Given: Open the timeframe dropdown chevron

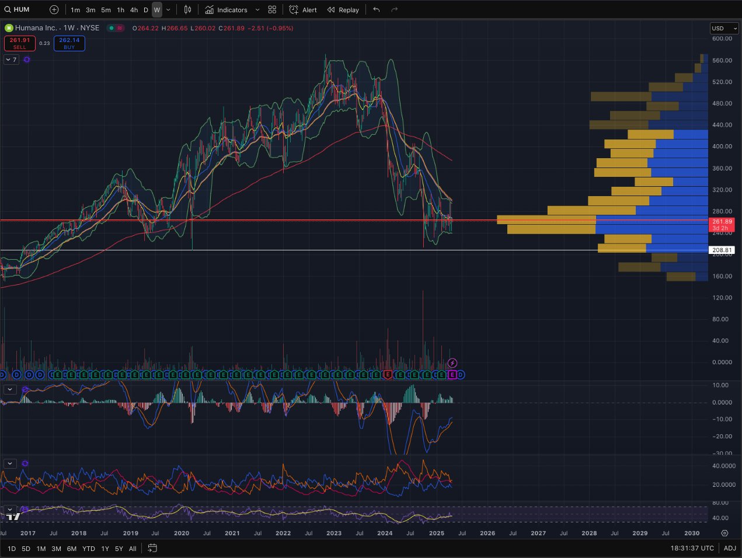Looking at the screenshot, I should click(169, 10).
